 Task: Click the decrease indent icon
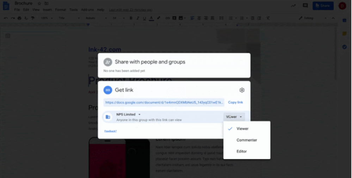coord(252,18)
